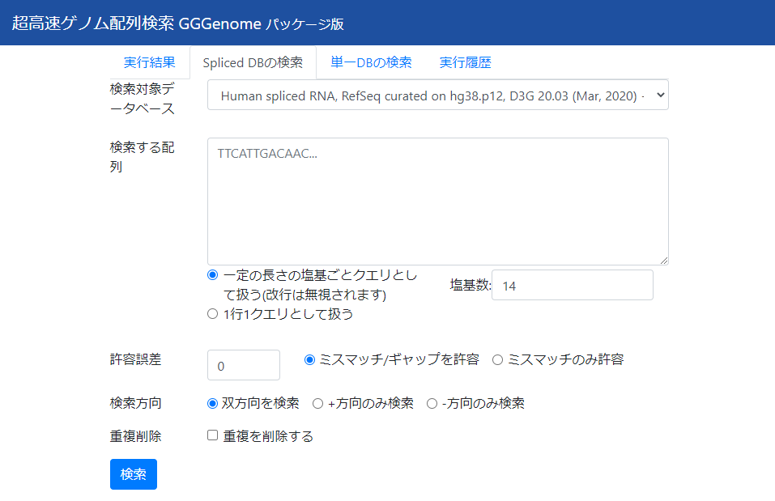Stay on the Spliced DBの検索 tab
Viewport: 775px width, 501px height.
(252, 62)
